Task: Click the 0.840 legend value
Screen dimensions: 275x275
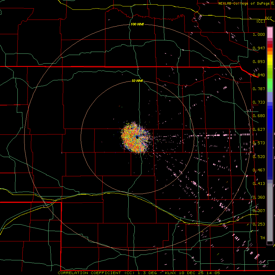Action: [259, 75]
